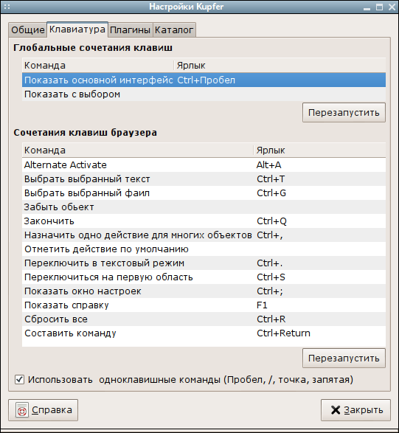Sort global shortcuts by Команда column header

coord(98,66)
